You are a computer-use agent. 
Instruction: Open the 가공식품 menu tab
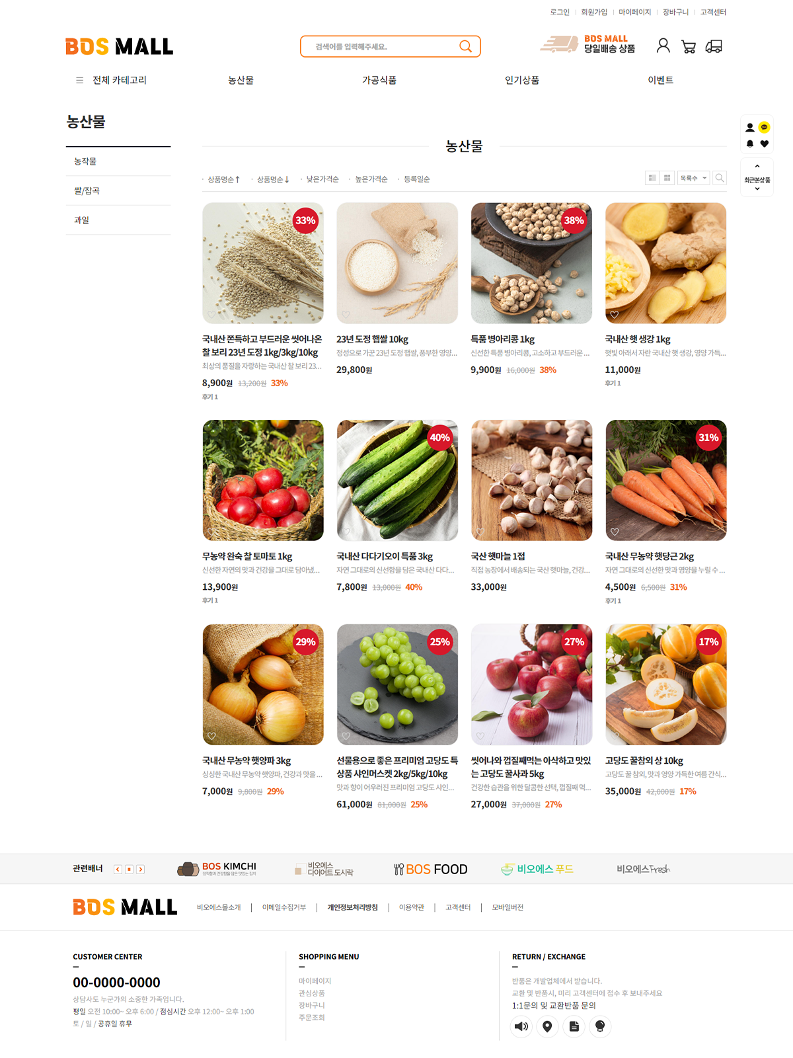[379, 80]
